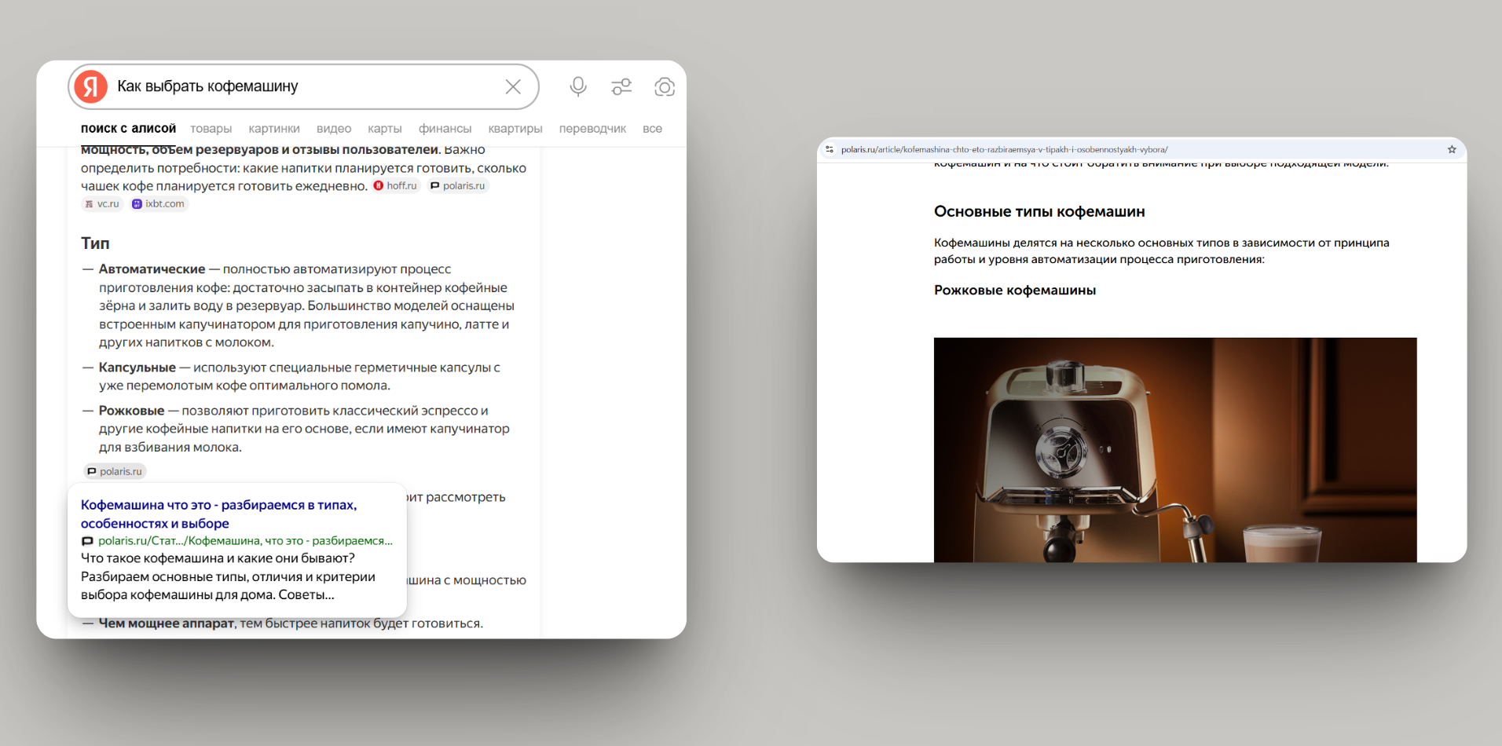Switch to the Товары tab
The image size is (1502, 746).
211,129
